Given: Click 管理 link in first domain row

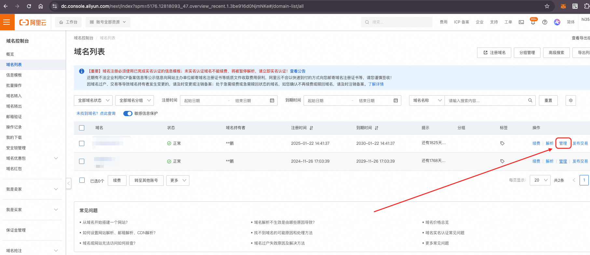Looking at the screenshot, I should tap(563, 143).
